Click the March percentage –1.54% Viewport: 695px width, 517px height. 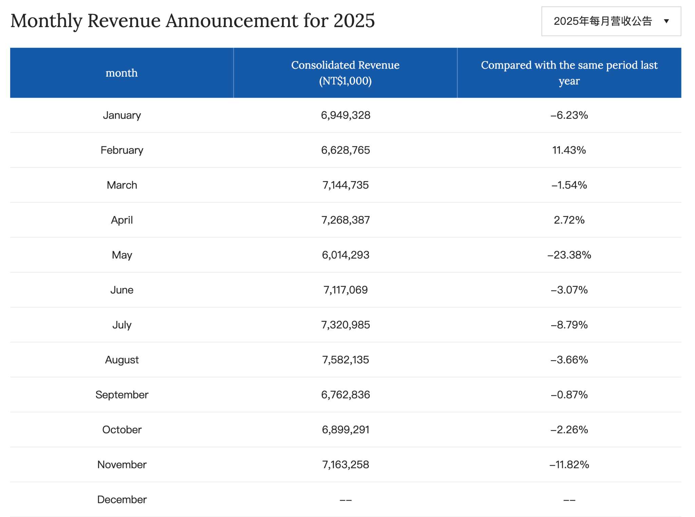(x=569, y=185)
